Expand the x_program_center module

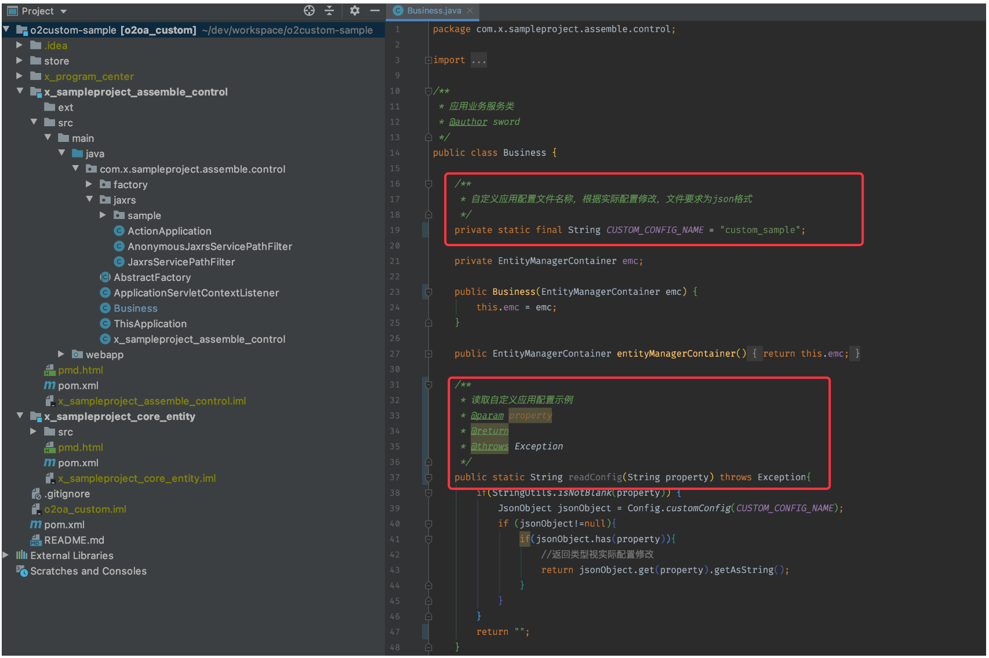point(19,76)
